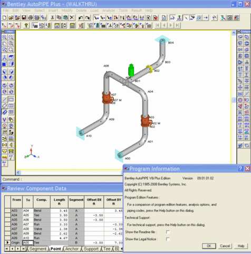The width and height of the screenshot is (251, 254).
Task: Enable Show the Readme file checkbox
Action: tap(168, 232)
